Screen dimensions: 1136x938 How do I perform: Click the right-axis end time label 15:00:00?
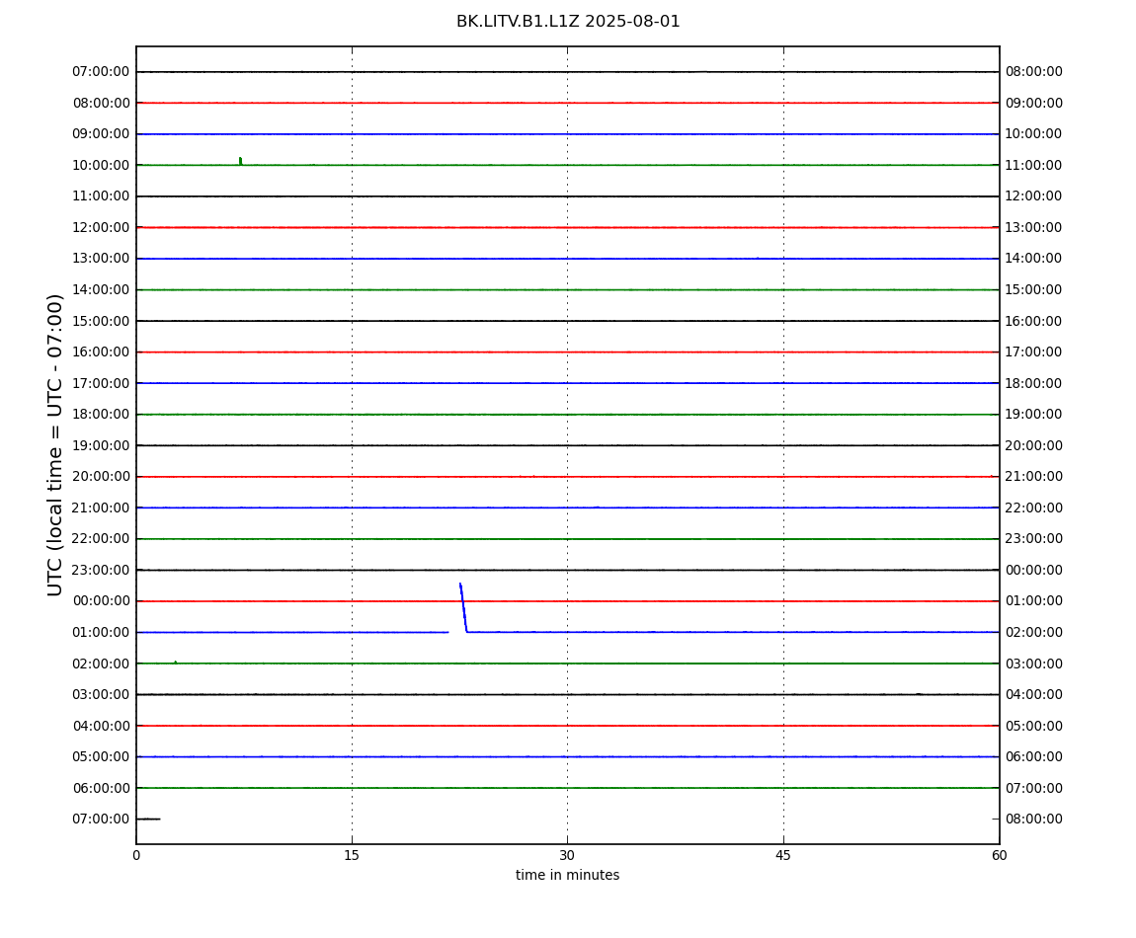(1034, 289)
